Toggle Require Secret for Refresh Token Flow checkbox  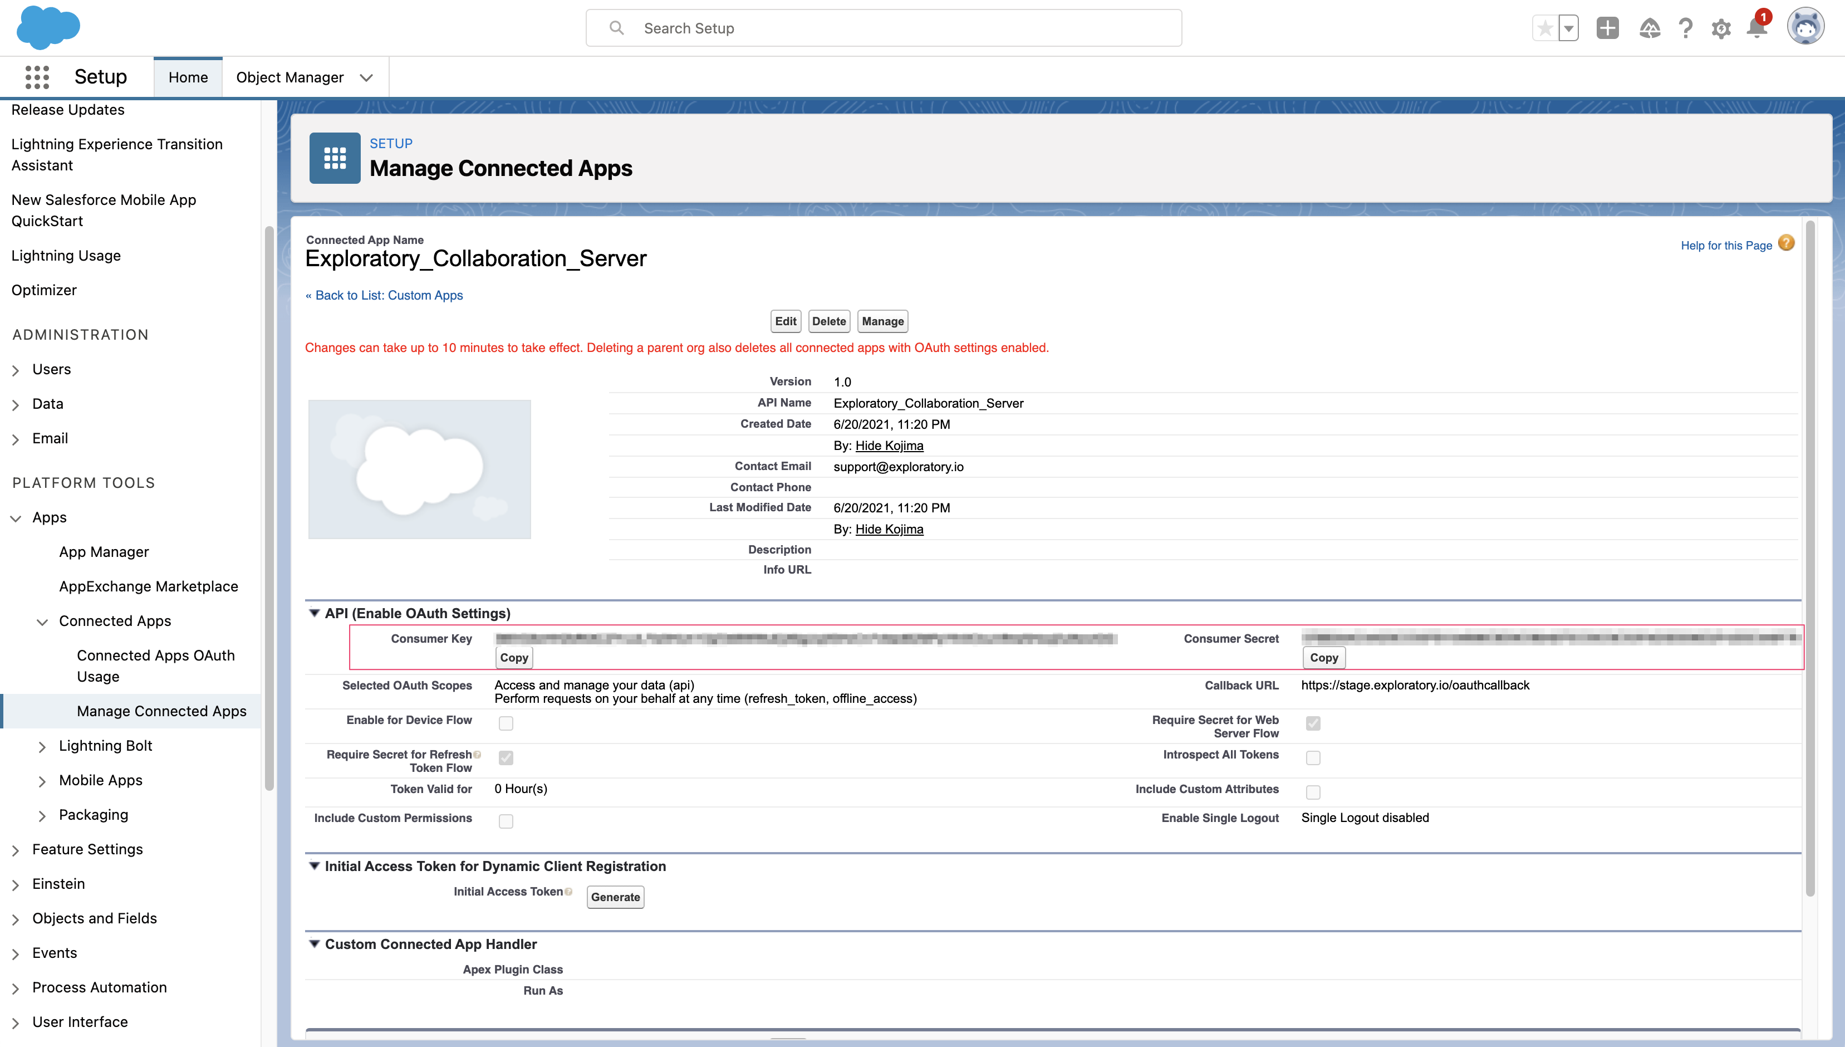506,758
